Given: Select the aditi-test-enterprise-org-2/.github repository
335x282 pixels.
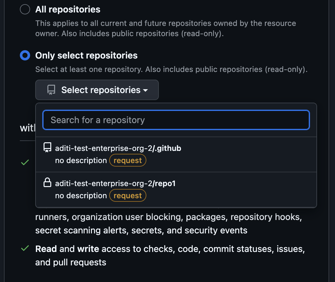Looking at the screenshot, I should tap(118, 148).
